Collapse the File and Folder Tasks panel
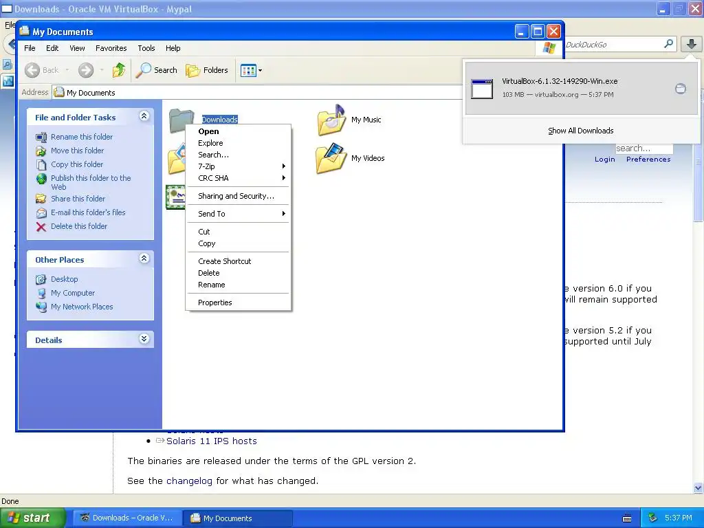 (144, 116)
